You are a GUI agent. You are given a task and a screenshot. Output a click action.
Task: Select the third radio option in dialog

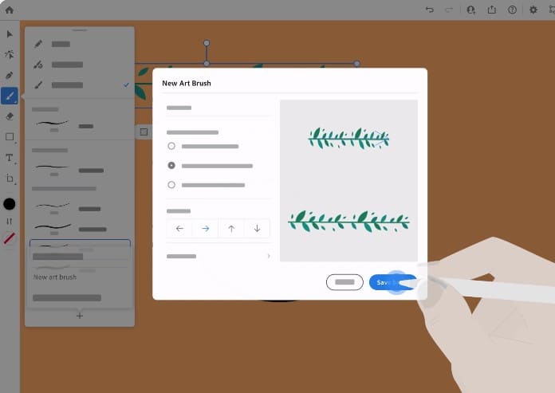pyautogui.click(x=171, y=185)
